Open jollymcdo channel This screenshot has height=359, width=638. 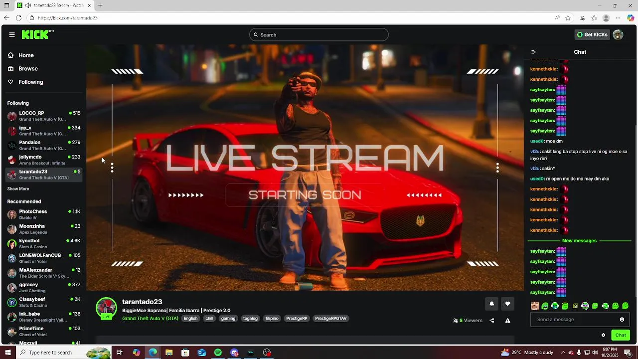[44, 160]
